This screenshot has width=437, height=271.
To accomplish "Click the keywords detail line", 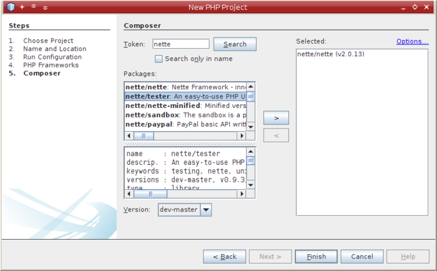I will [x=186, y=171].
